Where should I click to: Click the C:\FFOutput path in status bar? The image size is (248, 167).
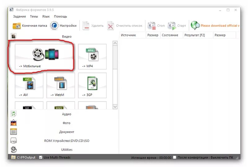[x=26, y=157]
